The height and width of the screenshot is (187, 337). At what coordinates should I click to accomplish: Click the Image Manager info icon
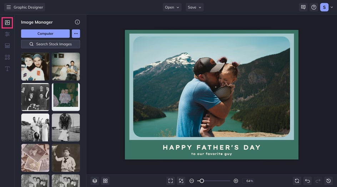pyautogui.click(x=77, y=22)
